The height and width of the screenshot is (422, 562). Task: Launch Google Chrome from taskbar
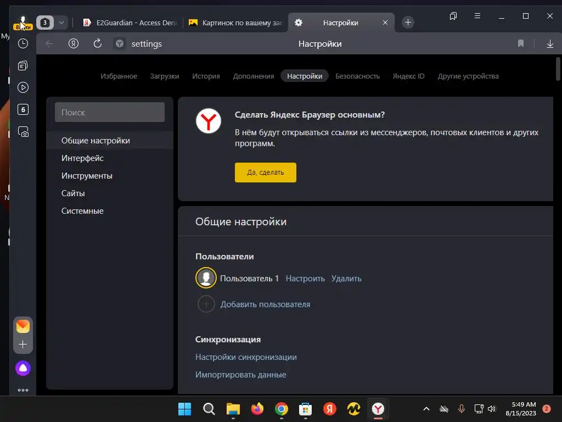click(x=282, y=409)
